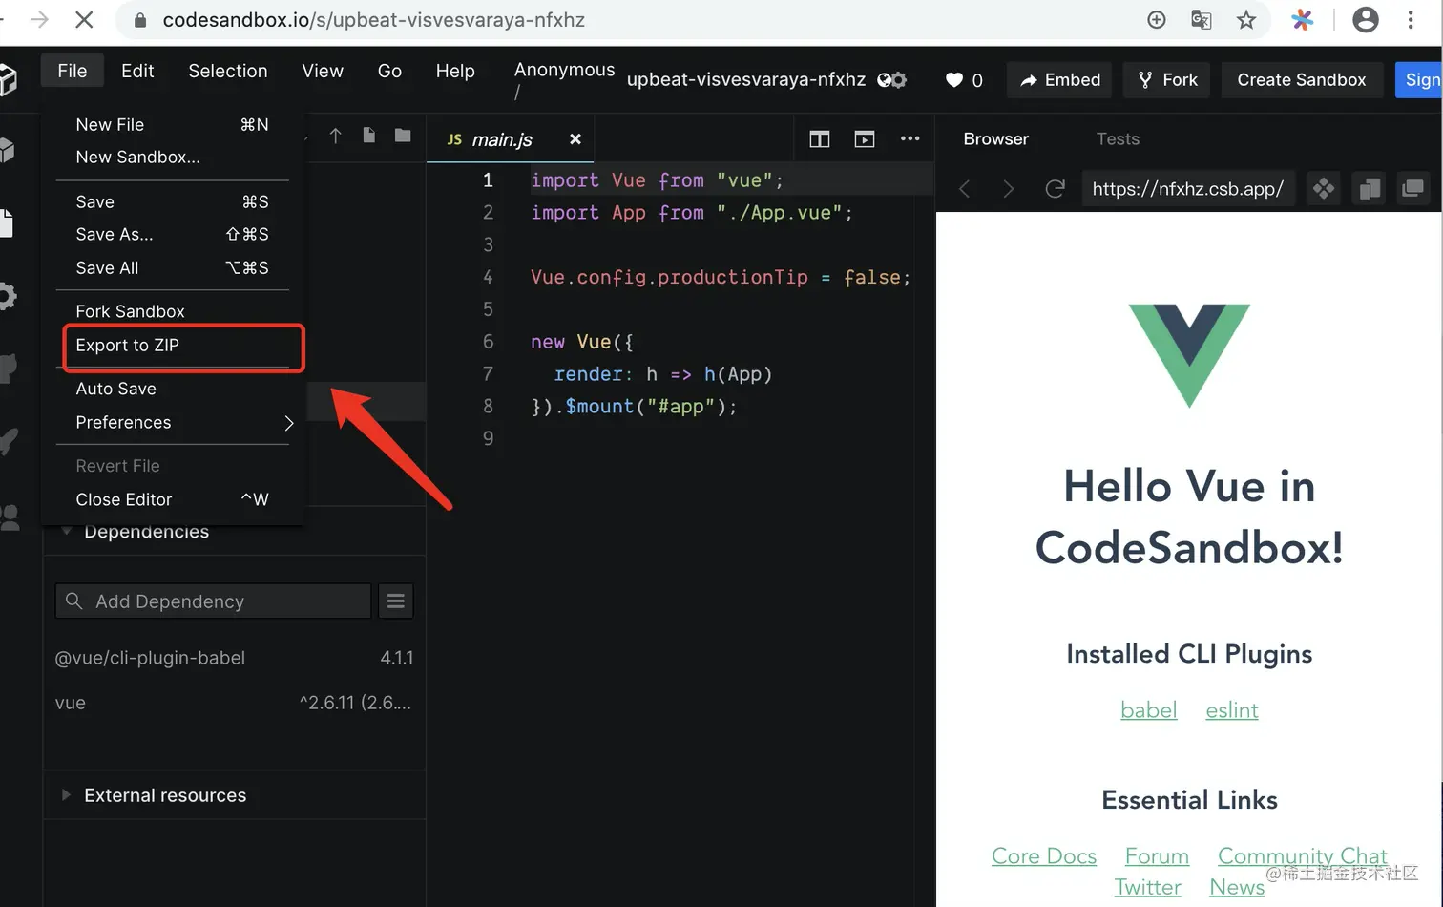1443x907 pixels.
Task: Select Save All menu entry
Action: tap(173, 268)
